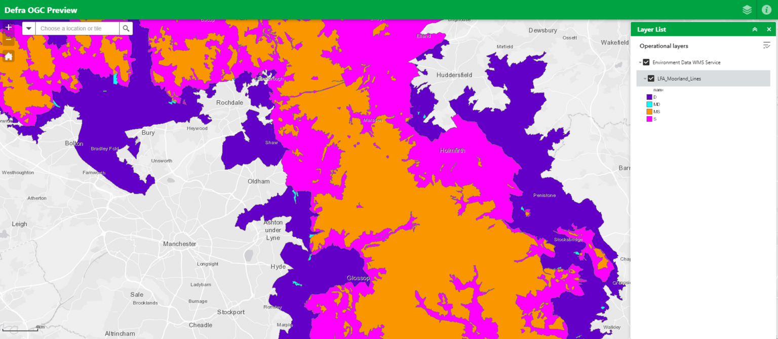Close the Layer List panel
The image size is (778, 339).
tap(769, 29)
